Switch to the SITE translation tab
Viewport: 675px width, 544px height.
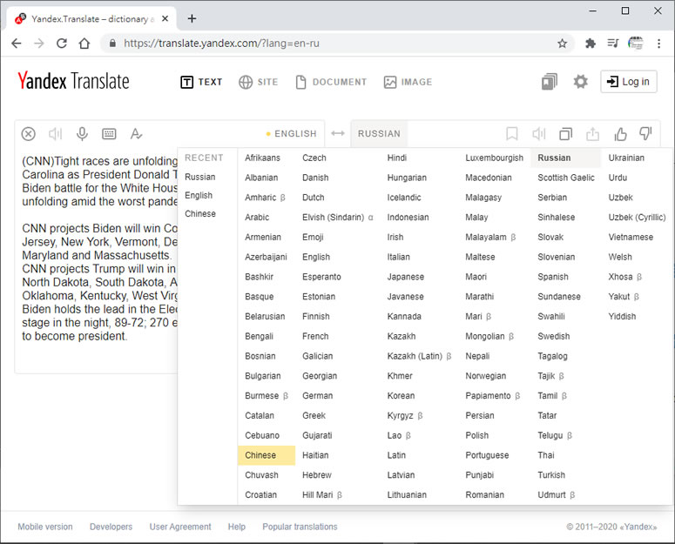[259, 82]
